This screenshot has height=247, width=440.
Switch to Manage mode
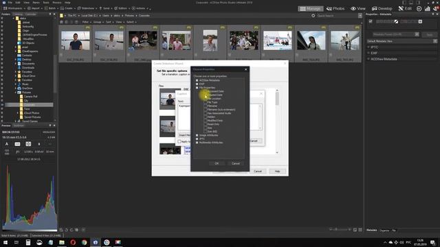tap(310, 9)
